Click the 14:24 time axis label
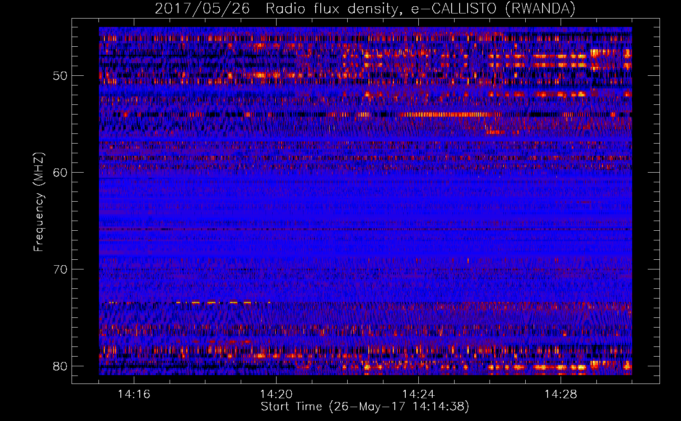 (418, 394)
